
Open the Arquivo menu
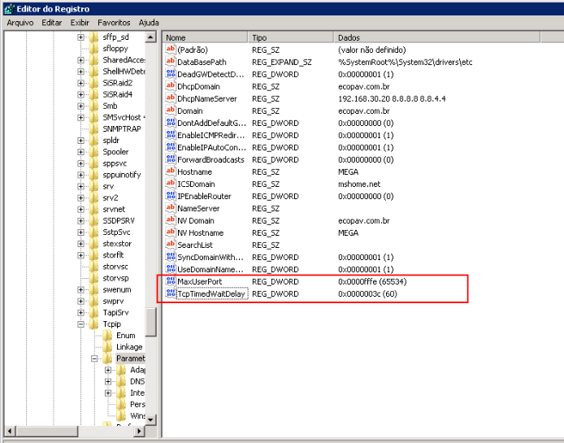20,23
